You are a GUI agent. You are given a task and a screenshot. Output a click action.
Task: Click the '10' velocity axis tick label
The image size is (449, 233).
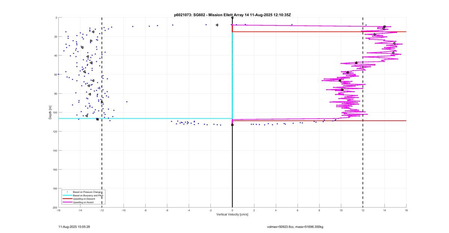click(341, 210)
